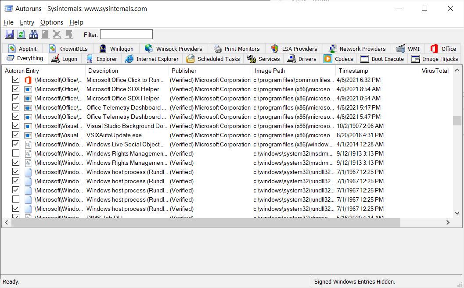
Task: Click the Refresh toolbar icon
Action: [x=22, y=34]
